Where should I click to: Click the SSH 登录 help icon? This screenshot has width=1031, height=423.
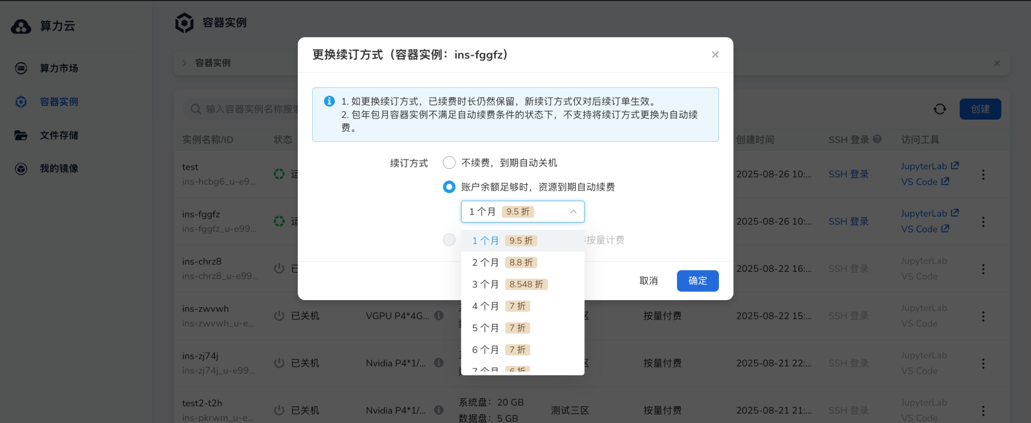tap(877, 139)
